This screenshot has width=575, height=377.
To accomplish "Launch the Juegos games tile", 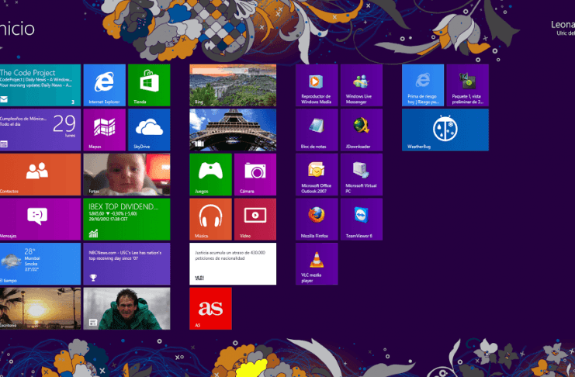I will coord(210,175).
